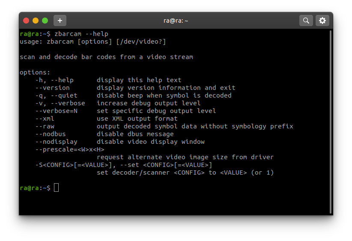
Task: Close the terminal with red button
Action: (26, 20)
